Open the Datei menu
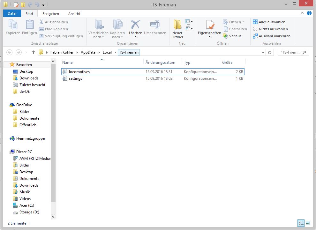The width and height of the screenshot is (316, 230). tap(12, 14)
